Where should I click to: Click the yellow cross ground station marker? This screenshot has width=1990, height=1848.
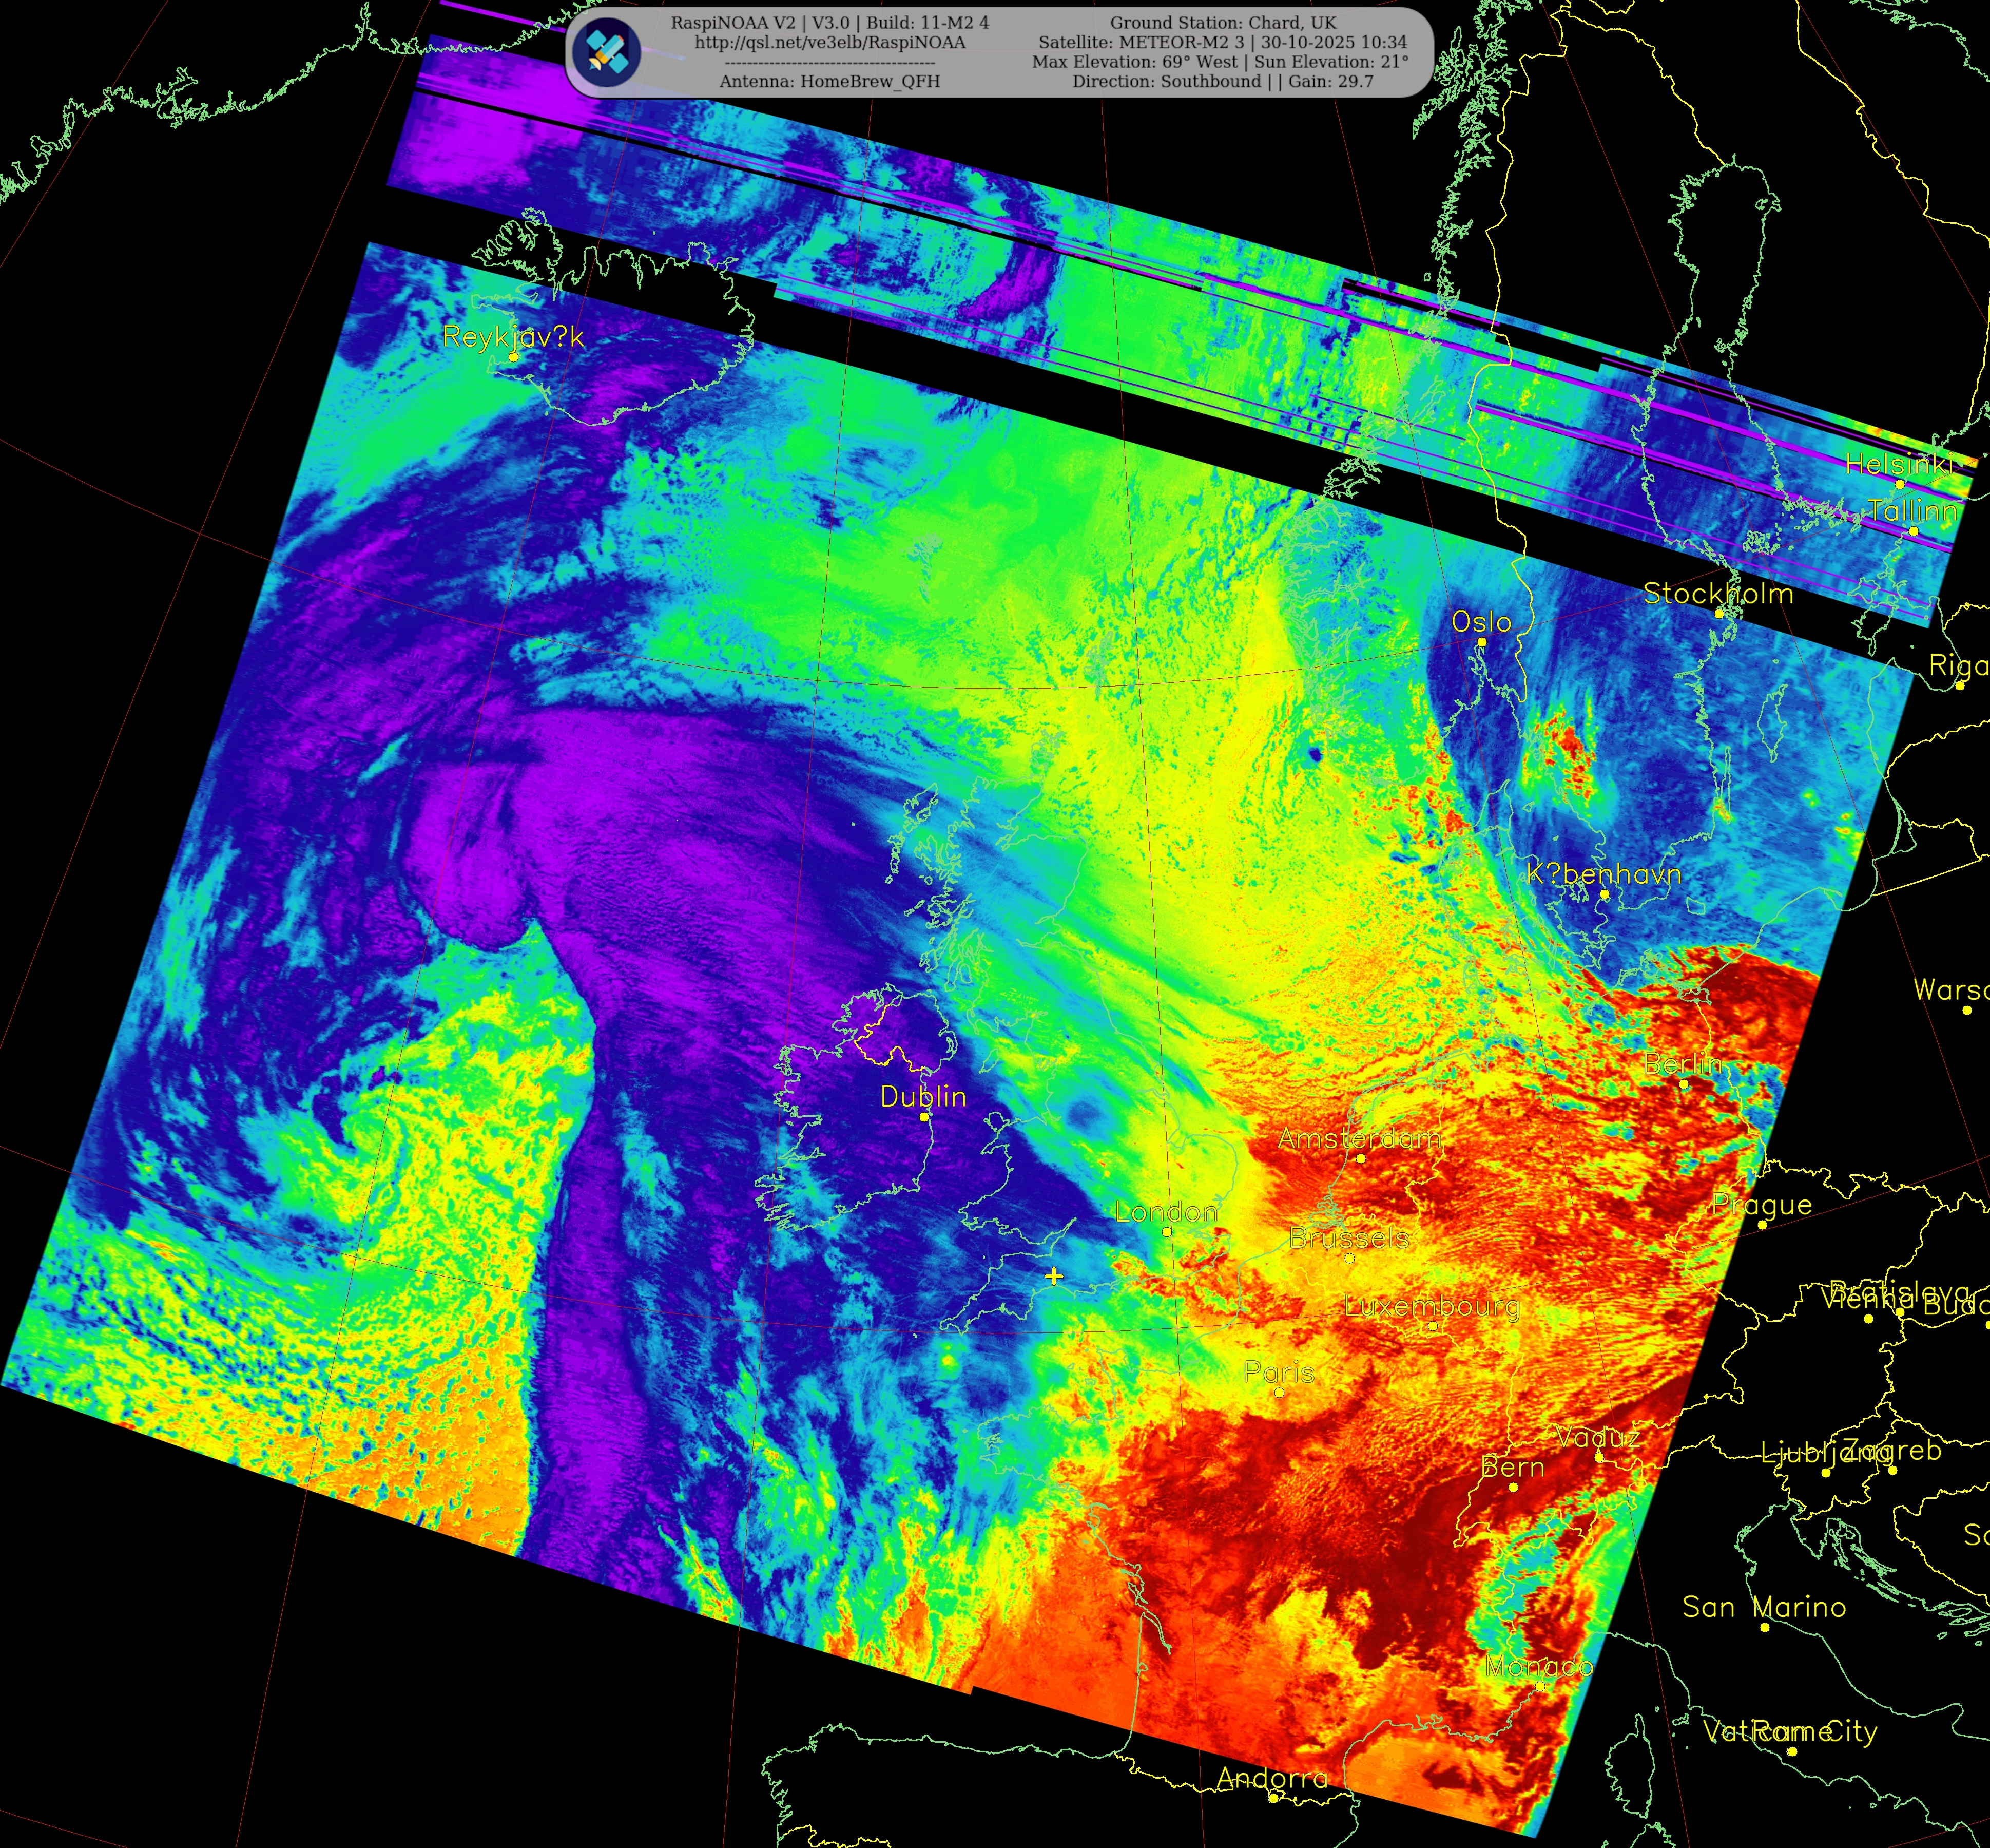(1053, 1276)
